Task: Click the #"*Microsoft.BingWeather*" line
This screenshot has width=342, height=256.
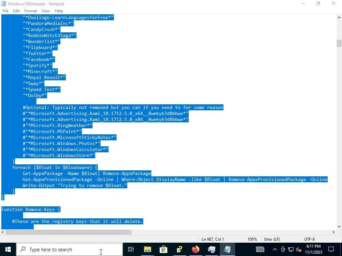Action: coord(57,125)
